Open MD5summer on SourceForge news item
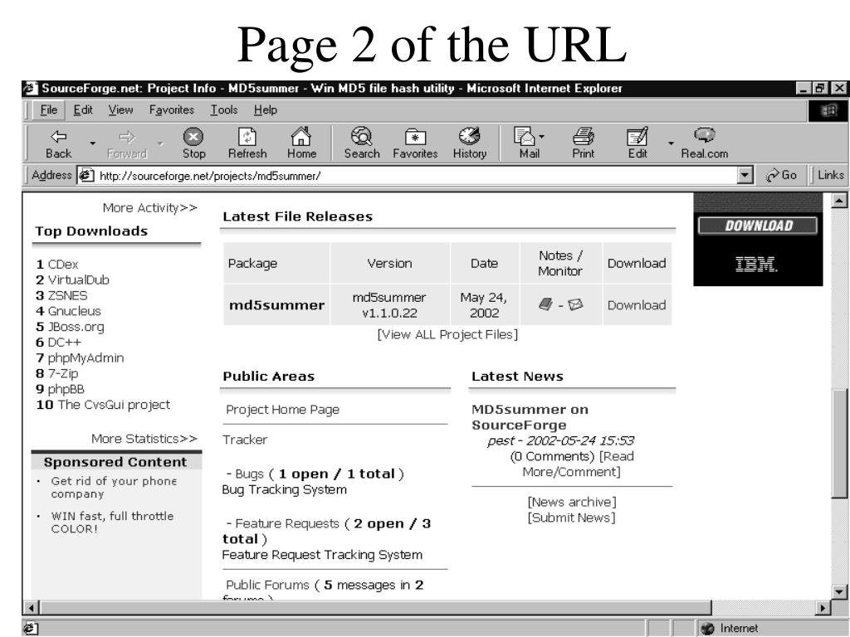The image size is (850, 637). (530, 417)
